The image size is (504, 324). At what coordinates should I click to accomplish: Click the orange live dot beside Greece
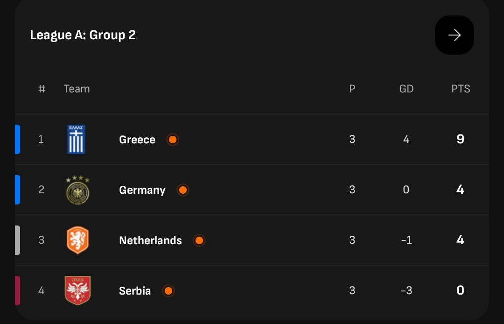(x=173, y=140)
